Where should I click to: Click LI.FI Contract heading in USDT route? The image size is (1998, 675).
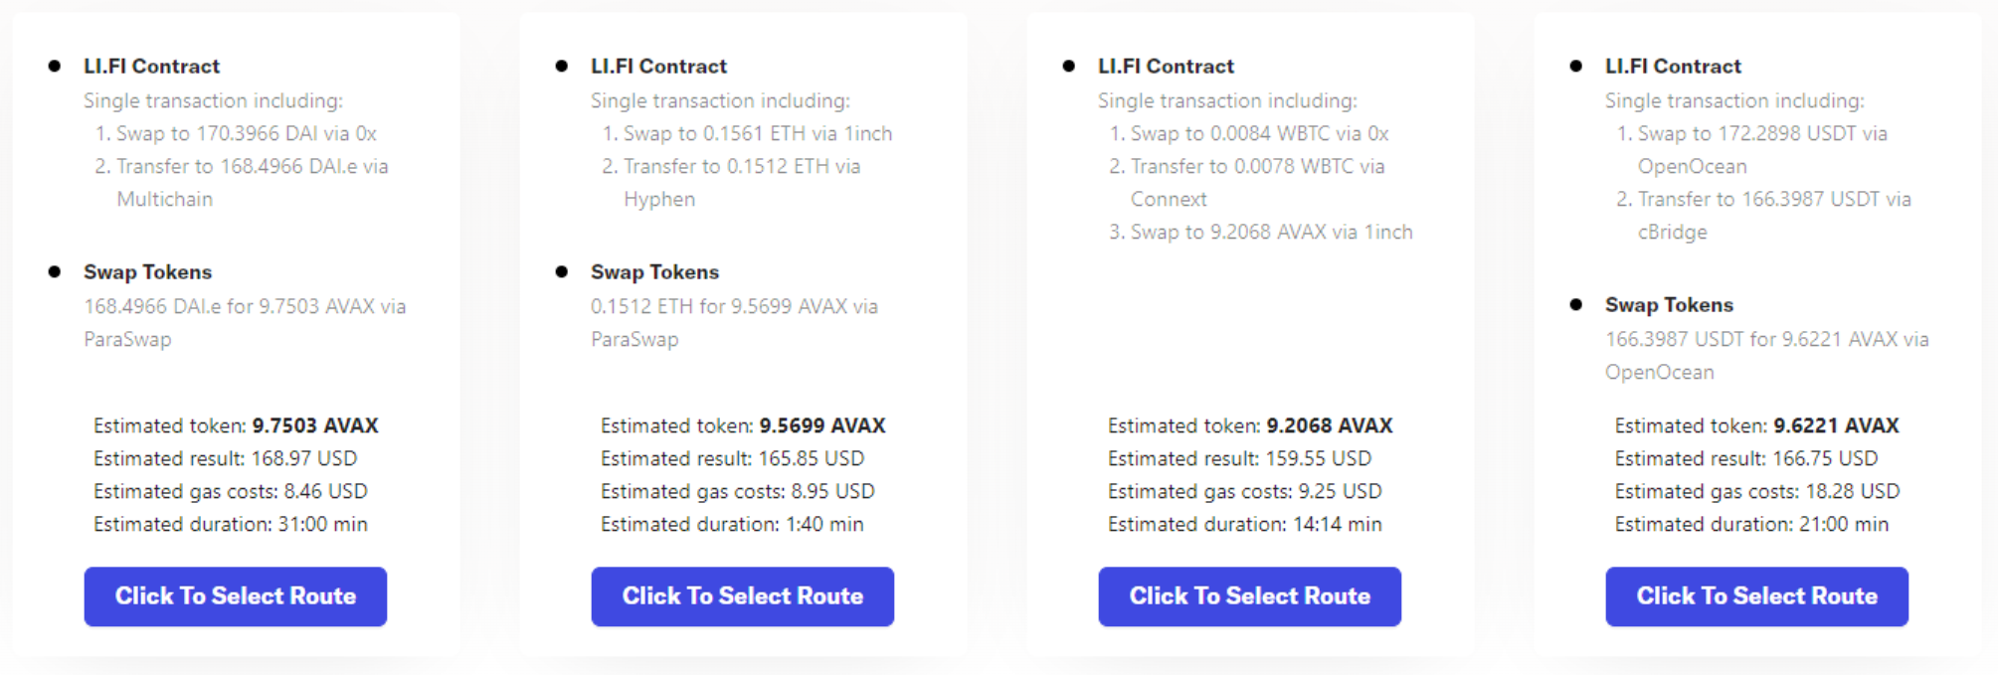[1673, 67]
